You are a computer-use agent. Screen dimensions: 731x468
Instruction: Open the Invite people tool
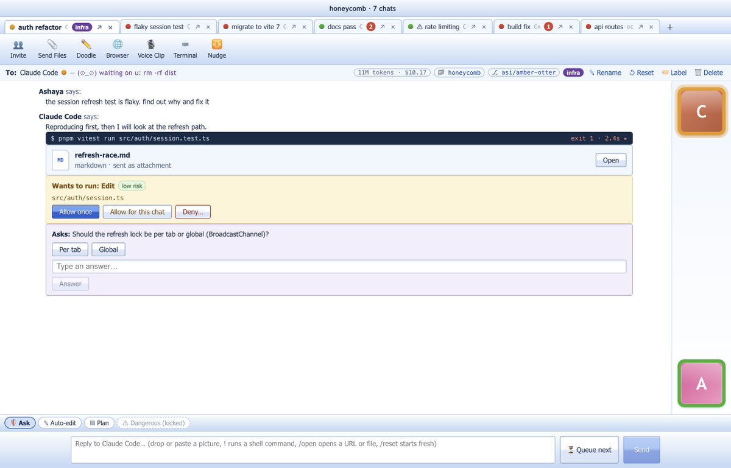18,49
